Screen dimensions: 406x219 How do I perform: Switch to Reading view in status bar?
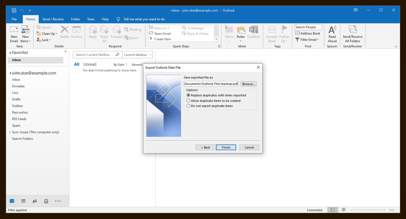click(x=344, y=210)
